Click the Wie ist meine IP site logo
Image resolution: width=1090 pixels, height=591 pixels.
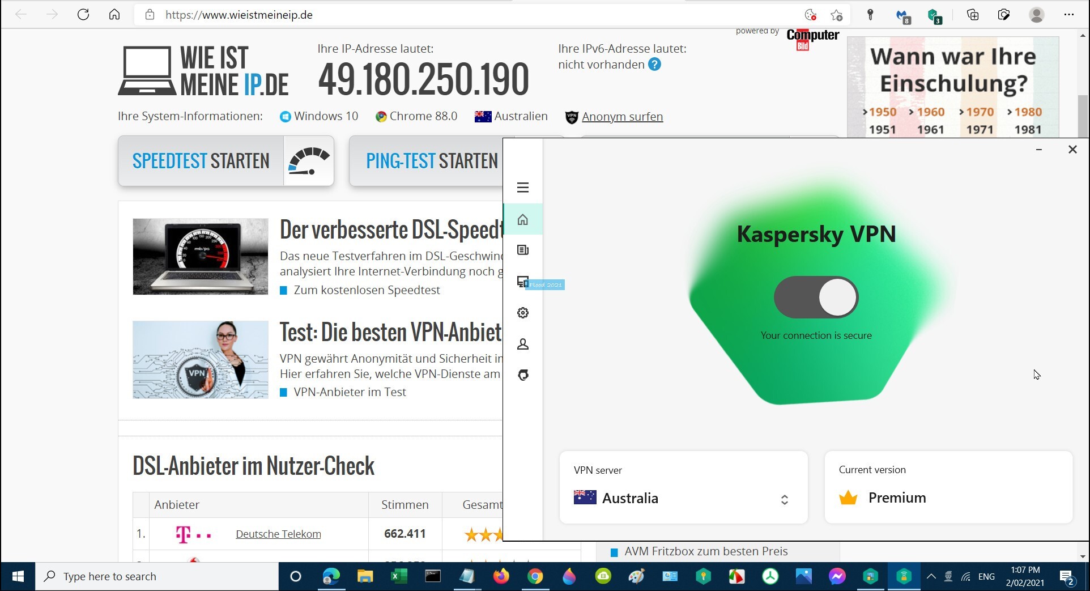pos(203,71)
